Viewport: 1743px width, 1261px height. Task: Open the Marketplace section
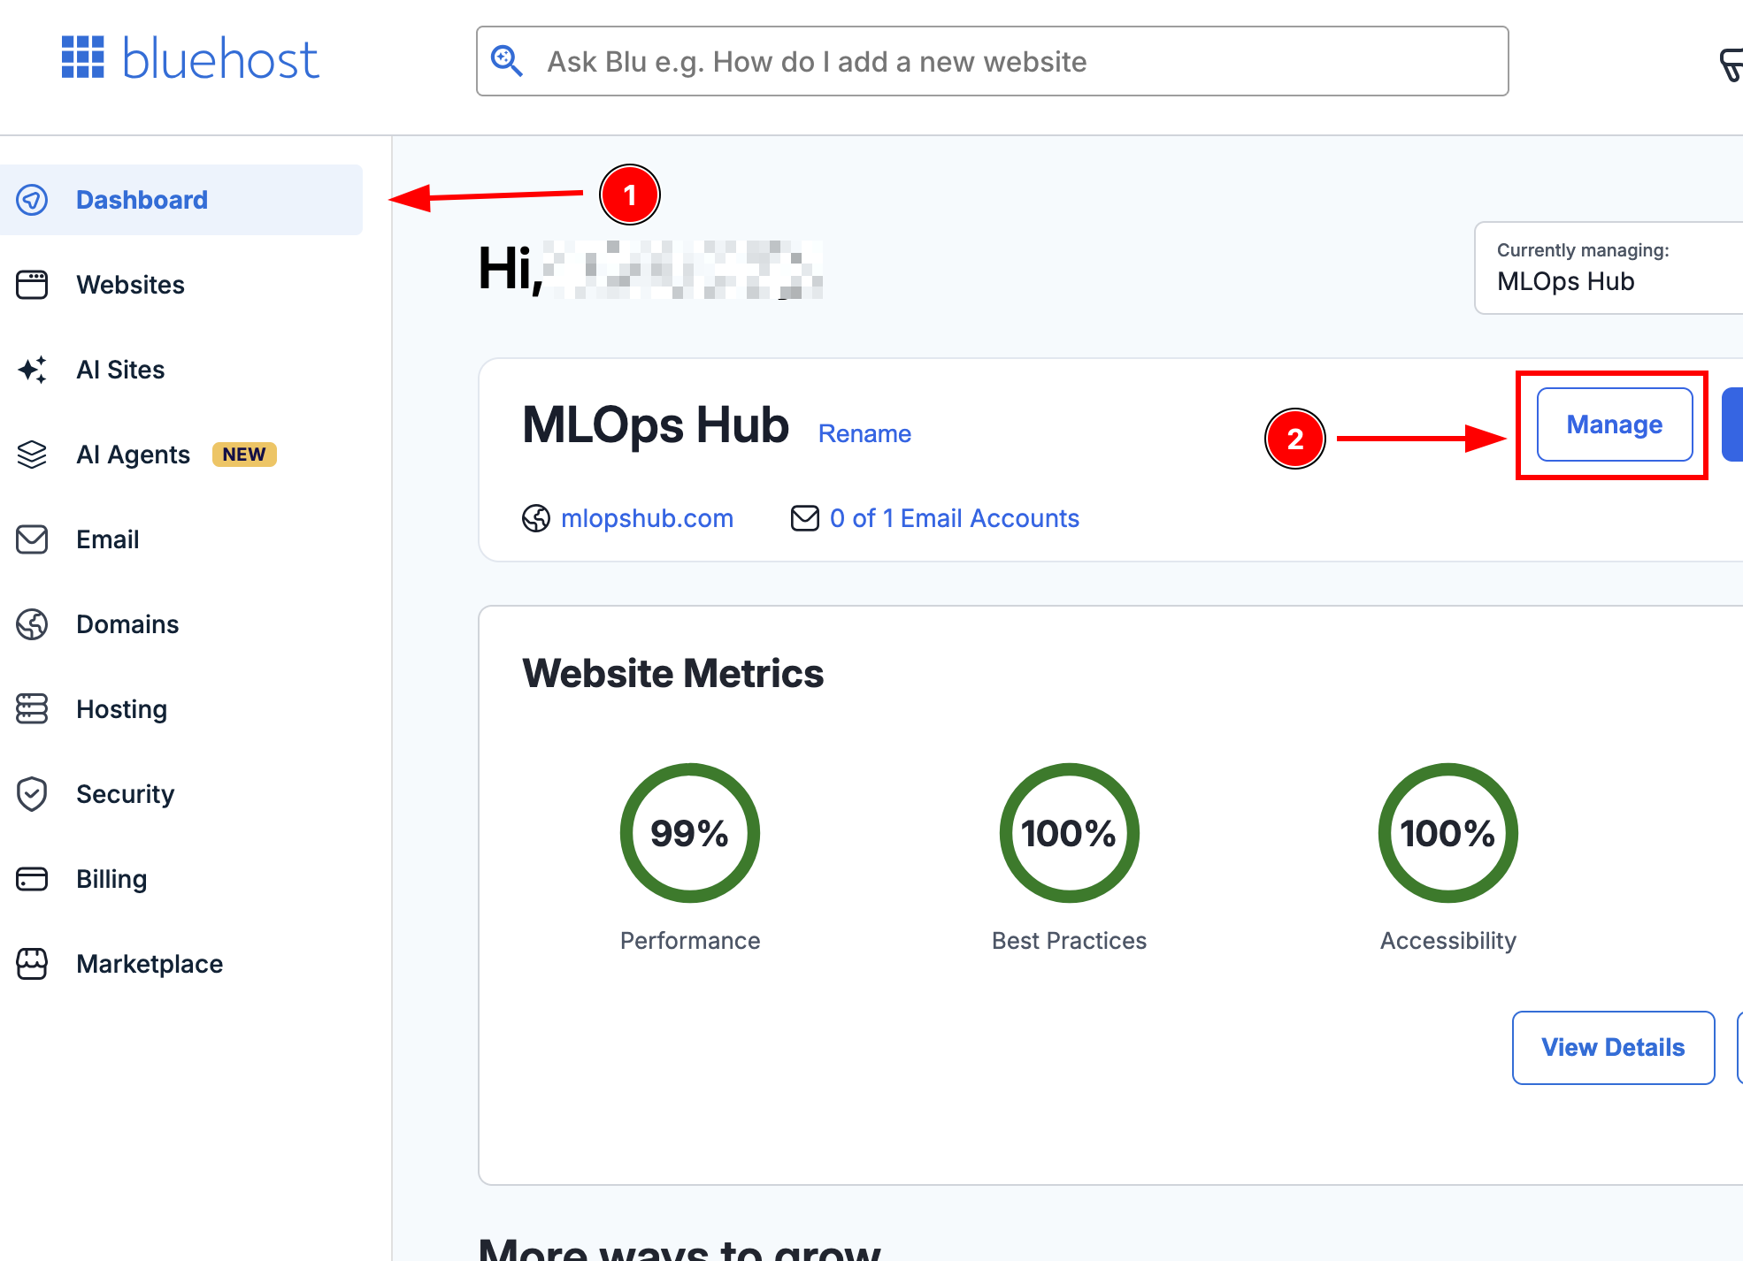pyautogui.click(x=150, y=964)
